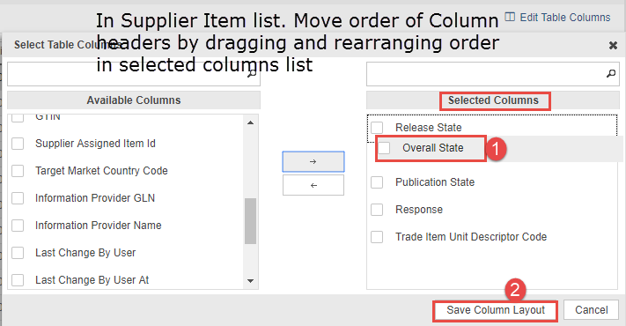The height and width of the screenshot is (326, 626).
Task: Enable the Information Provider GLN checkbox
Action: [x=18, y=198]
